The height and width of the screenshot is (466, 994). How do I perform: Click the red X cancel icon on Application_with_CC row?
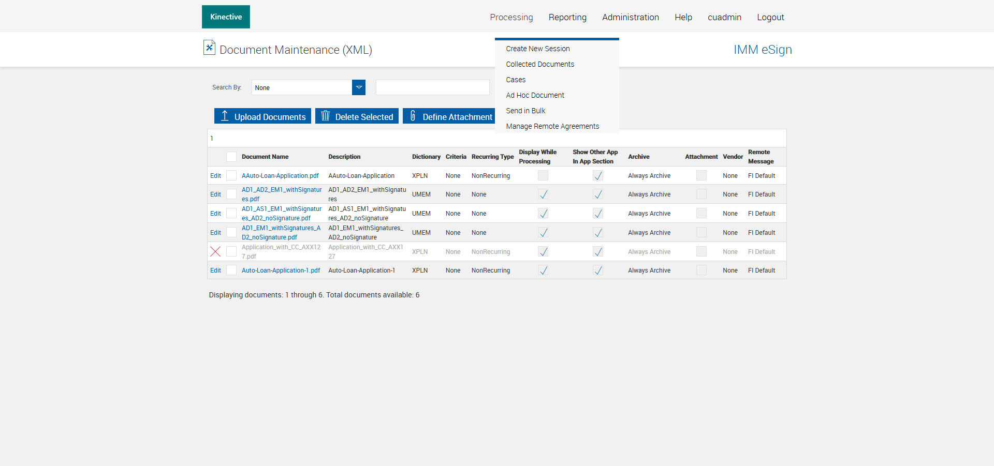point(215,252)
